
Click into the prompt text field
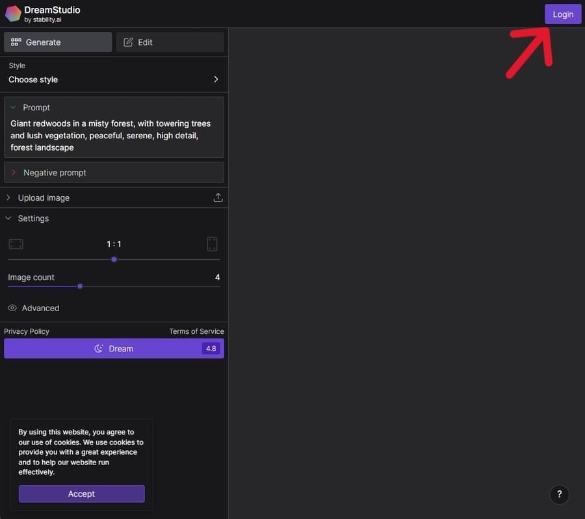(x=114, y=135)
